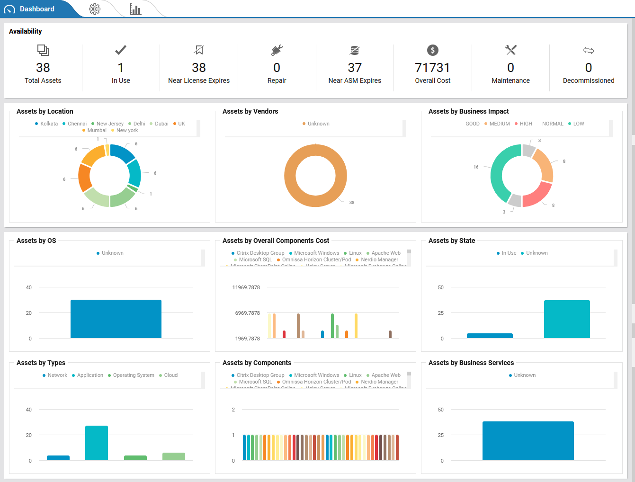Click the 37 Near ASM Expires count
This screenshot has width=635, height=482.
click(355, 68)
